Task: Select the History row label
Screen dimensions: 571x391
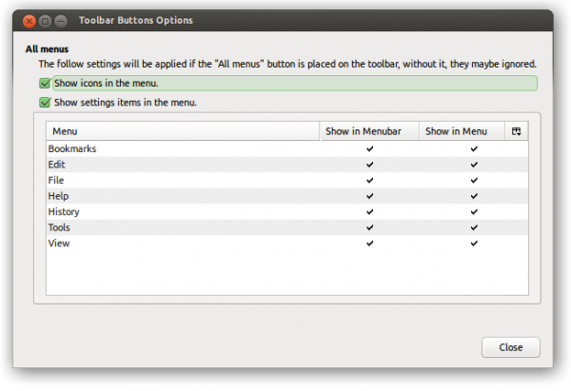Action: (x=64, y=211)
